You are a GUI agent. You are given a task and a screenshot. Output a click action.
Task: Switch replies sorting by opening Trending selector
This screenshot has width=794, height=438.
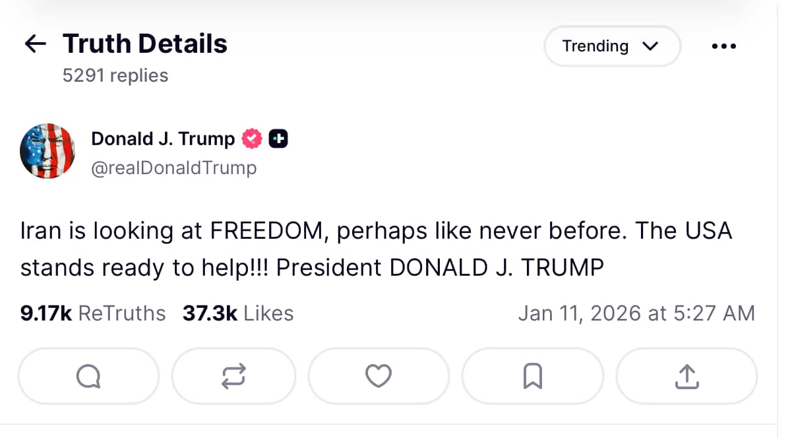(612, 46)
